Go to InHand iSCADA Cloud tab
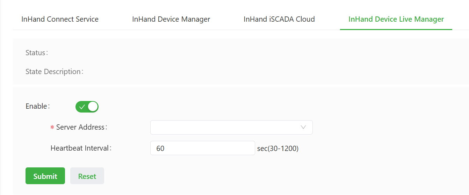Screen dimensions: 469x195 click(279, 19)
